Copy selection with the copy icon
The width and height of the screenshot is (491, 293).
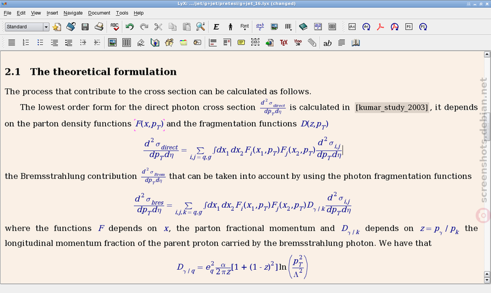pos(172,27)
